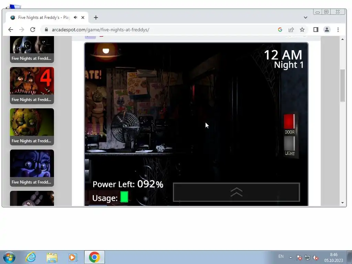
Task: Open the topmost Freddy game thumbnail
Action: click(32, 49)
